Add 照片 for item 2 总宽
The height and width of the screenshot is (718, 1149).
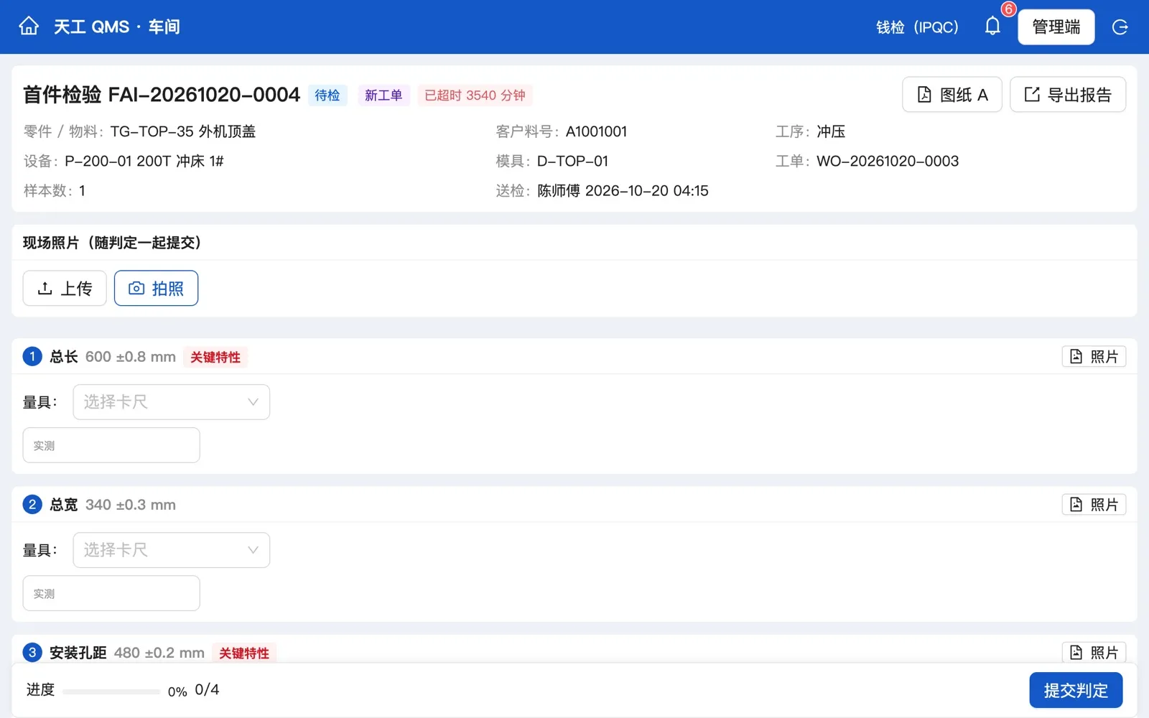1094,505
